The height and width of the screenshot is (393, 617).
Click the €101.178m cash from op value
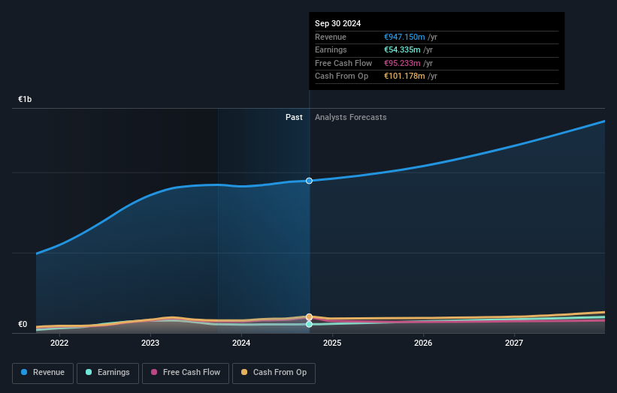[x=404, y=76]
